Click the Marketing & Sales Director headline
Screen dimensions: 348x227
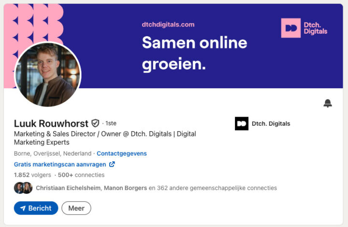[x=105, y=138]
